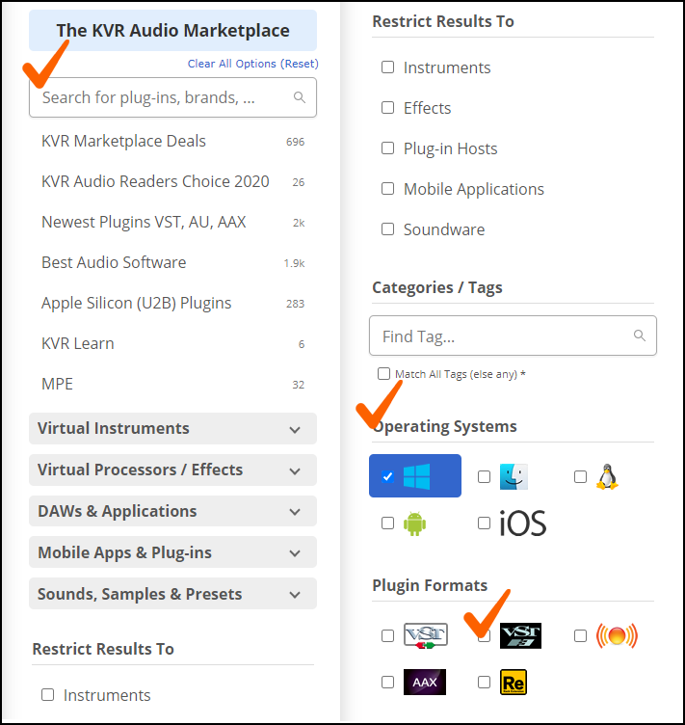Expand DAWs & Applications section
The height and width of the screenshot is (725, 685).
tap(172, 511)
